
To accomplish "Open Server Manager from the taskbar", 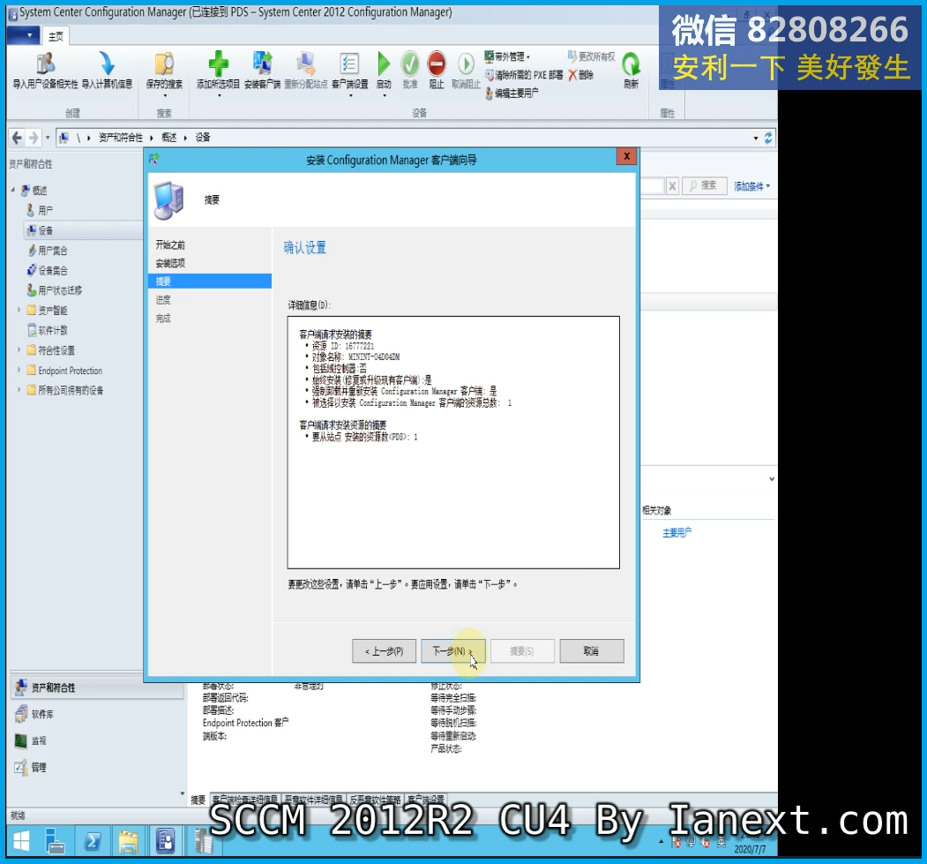I will click(x=56, y=840).
